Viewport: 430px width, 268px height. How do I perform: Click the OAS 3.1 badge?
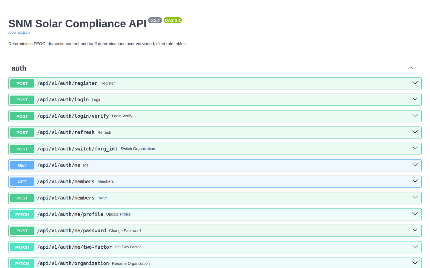[173, 20]
